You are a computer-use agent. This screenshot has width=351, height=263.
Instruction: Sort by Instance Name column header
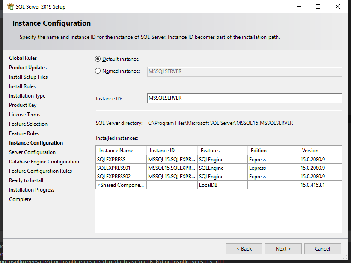click(121, 151)
